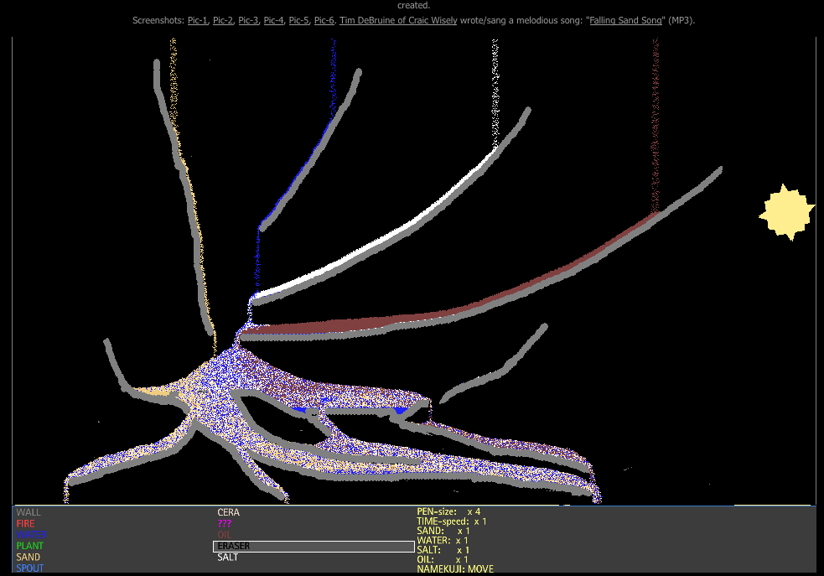The width and height of the screenshot is (824, 576).
Task: Adjust the OIL source multiplier
Action: tap(442, 559)
